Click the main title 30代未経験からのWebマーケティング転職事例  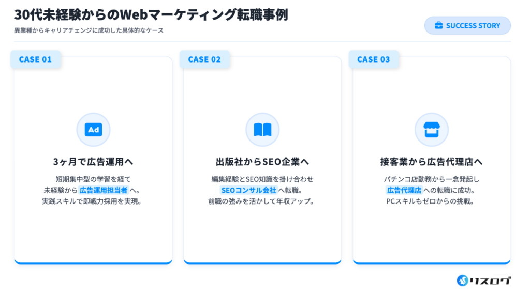(151, 14)
